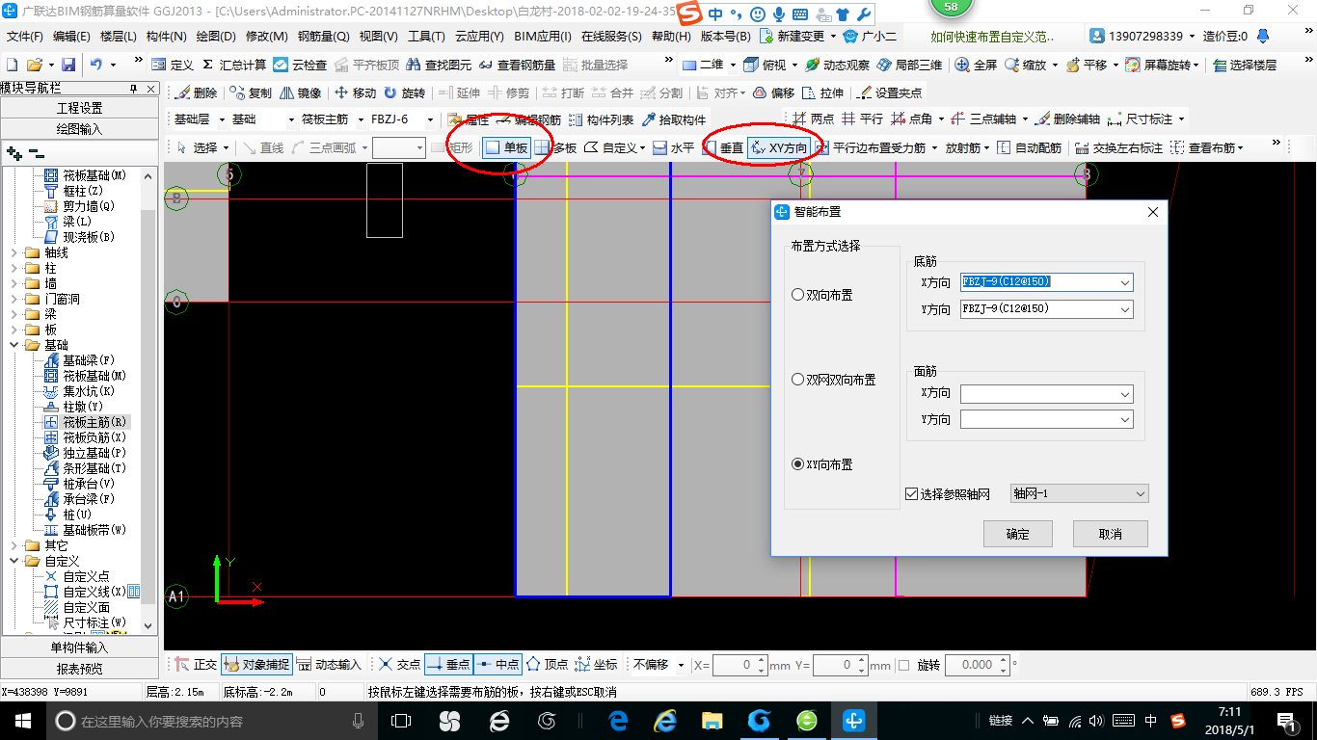Open 单构件输入 navigation section
Image resolution: width=1317 pixels, height=740 pixels.
[80, 647]
